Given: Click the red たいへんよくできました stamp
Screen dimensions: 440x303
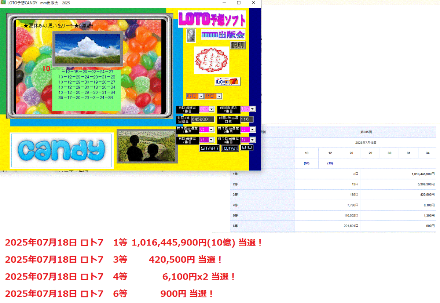Looking at the screenshot, I should (212, 60).
